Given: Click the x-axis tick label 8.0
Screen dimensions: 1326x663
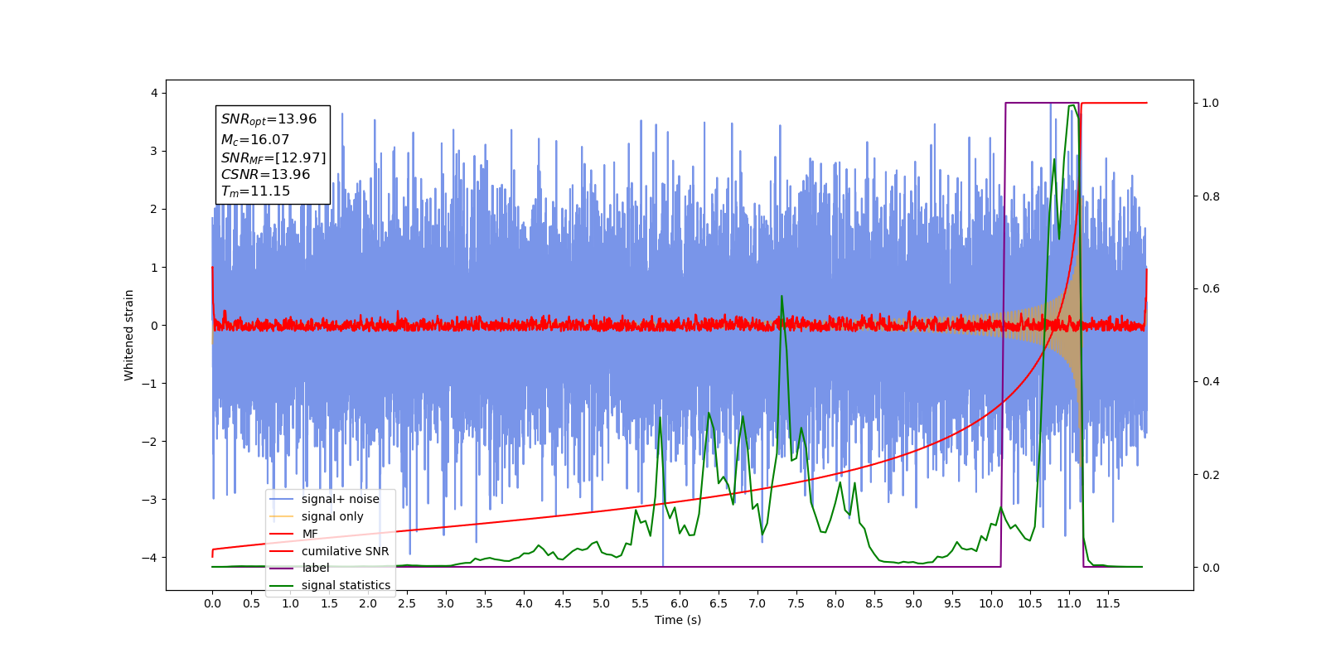Looking at the screenshot, I should click(x=835, y=603).
